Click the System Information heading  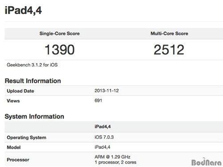coord(34,116)
